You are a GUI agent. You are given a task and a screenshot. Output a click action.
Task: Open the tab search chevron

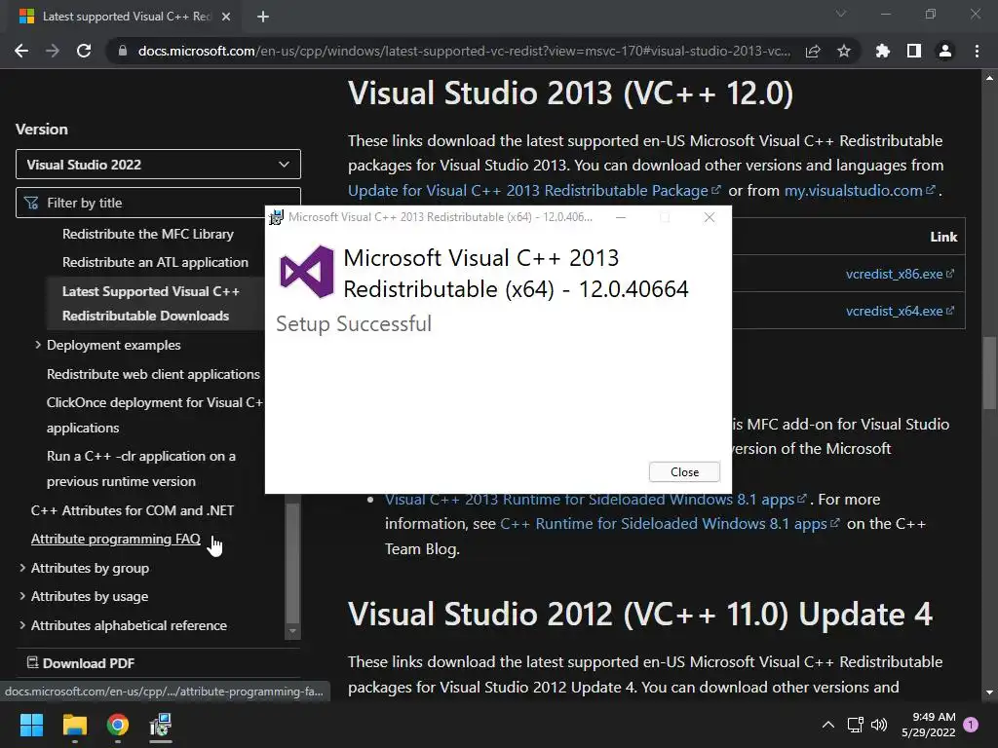coord(841,14)
